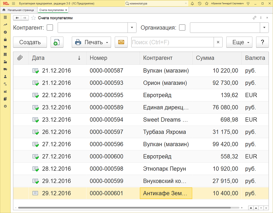
Task: Open factory production sidebar section
Action: (x=5, y=62)
